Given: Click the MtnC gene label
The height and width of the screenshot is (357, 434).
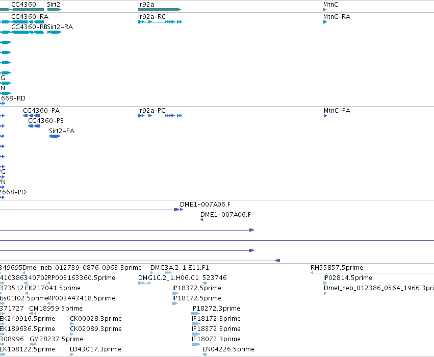Looking at the screenshot, I should (x=330, y=5).
